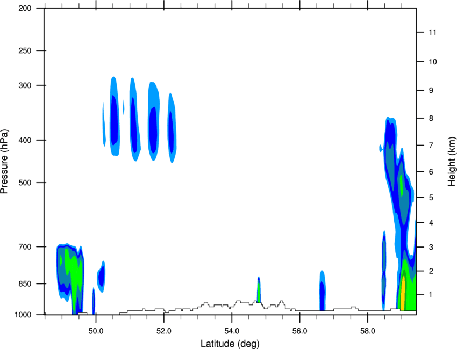Click the 9 km height label
Image resolution: width=457 pixels, height=349 pixels.
(x=431, y=91)
